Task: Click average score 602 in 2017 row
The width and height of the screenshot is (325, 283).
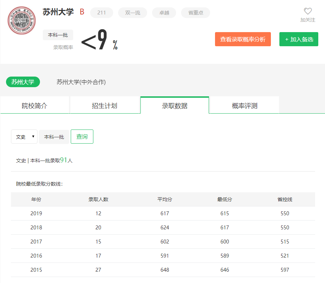Action: point(165,241)
